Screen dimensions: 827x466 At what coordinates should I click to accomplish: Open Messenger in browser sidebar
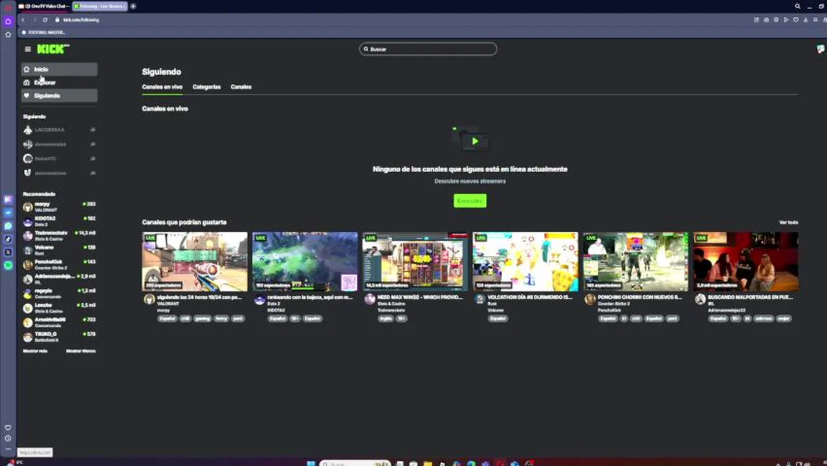tap(8, 212)
